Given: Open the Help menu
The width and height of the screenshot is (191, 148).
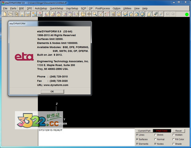Looking at the screenshot, I should point(145,9).
